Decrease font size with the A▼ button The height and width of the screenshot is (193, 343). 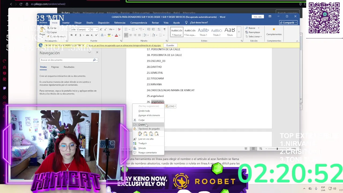pos(105,29)
